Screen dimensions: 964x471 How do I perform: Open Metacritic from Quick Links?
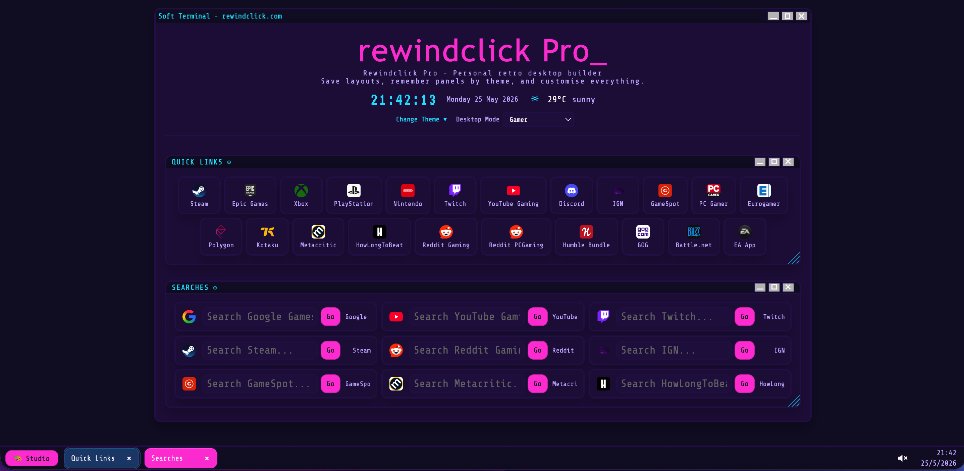[x=318, y=237]
